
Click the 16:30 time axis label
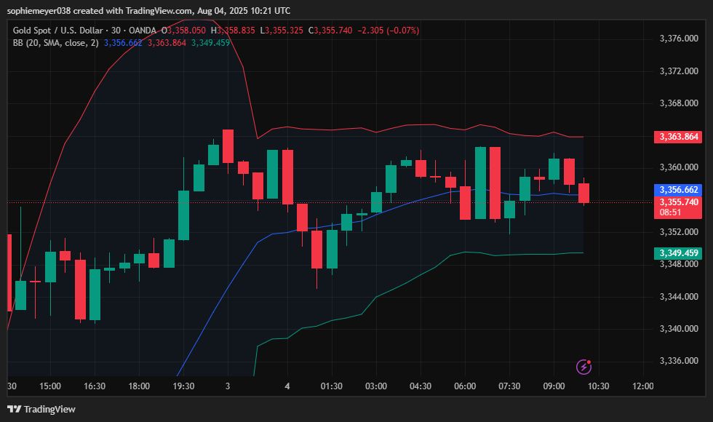95,386
